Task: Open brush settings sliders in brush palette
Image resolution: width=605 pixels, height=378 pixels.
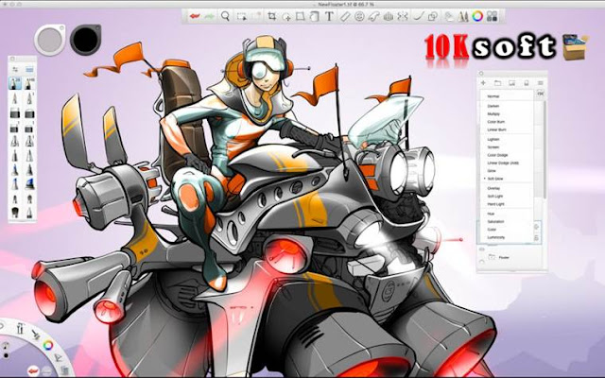Action: tap(15, 69)
